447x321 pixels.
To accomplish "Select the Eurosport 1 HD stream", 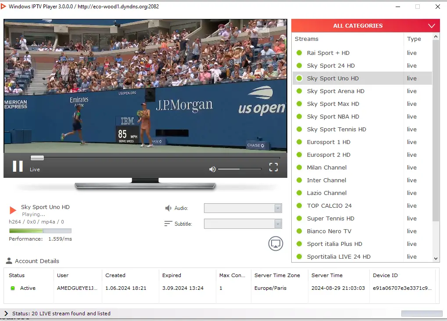I will [x=362, y=142].
